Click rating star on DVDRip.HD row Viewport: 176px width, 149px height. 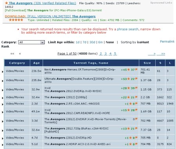tap(130, 138)
